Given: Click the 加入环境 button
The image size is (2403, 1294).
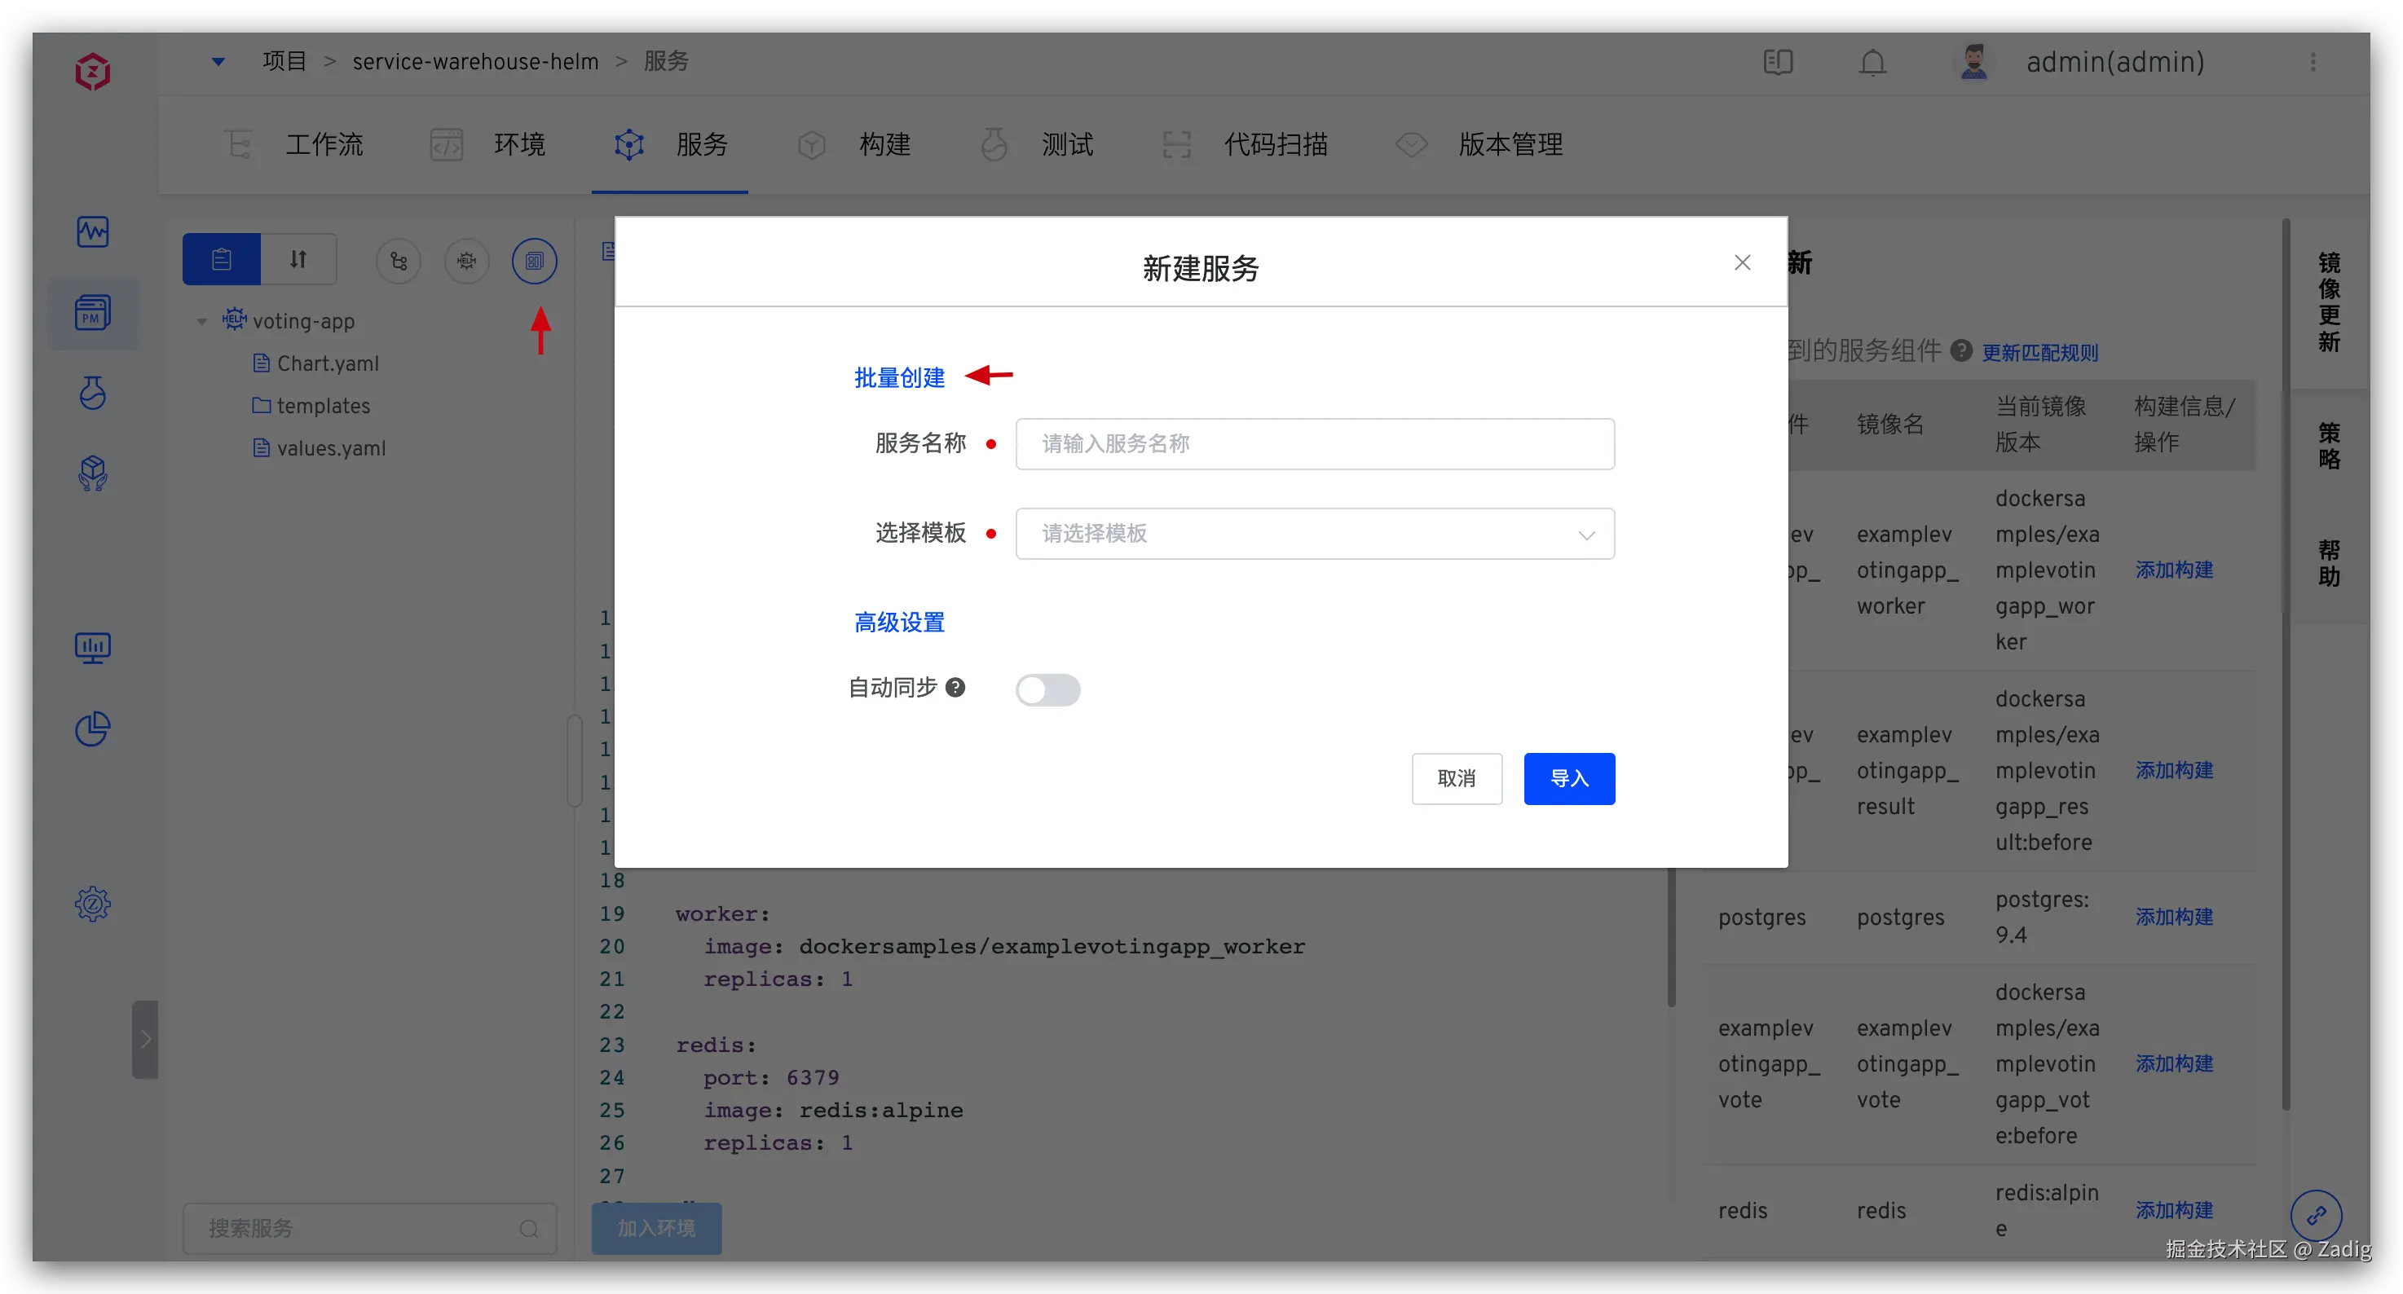Looking at the screenshot, I should [x=656, y=1228].
